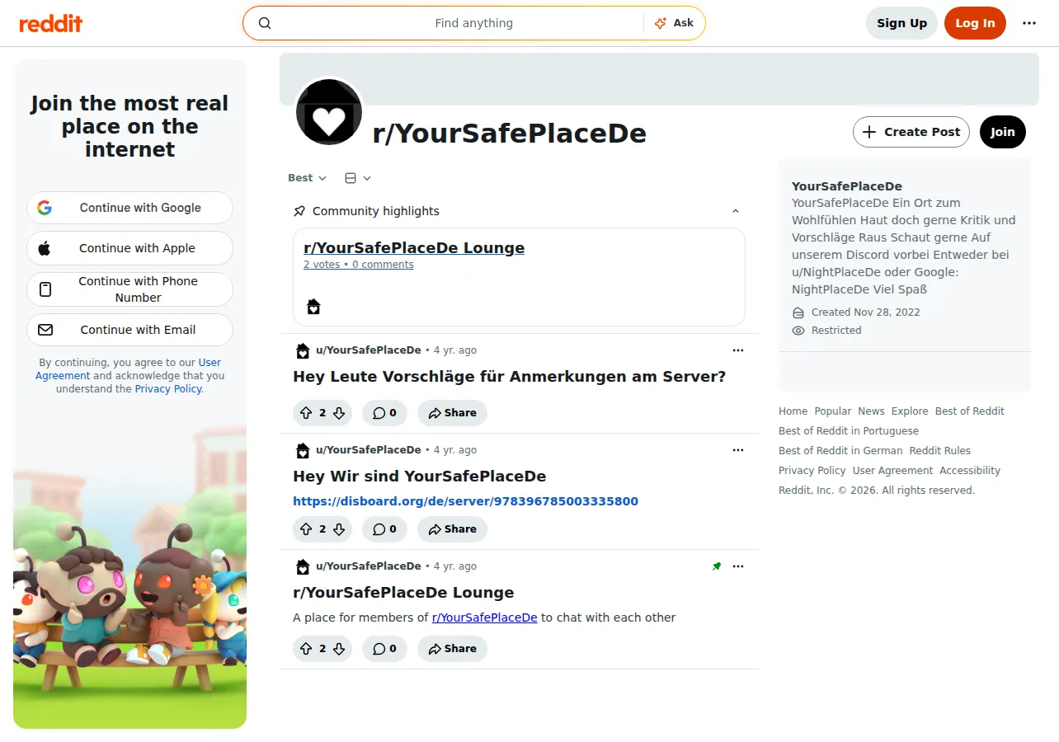Screen dimensions: 1059x742
Task: Downvote the 'Hey Leute Vorschläge' post
Action: 339,413
